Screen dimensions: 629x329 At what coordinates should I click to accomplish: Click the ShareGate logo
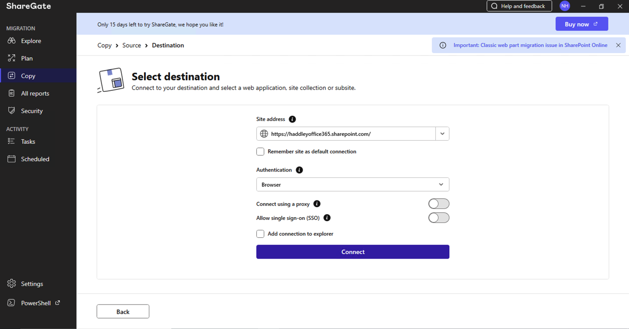28,6
